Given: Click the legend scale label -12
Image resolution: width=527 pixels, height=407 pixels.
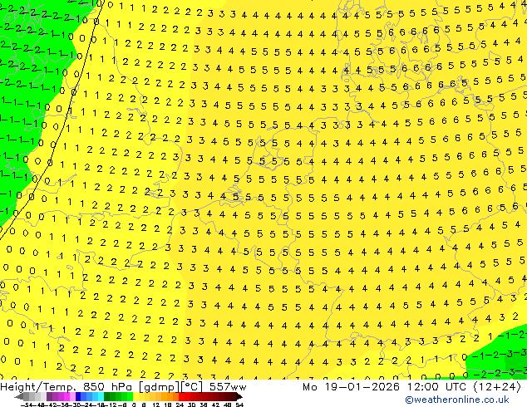Looking at the screenshot, I should [111, 405].
